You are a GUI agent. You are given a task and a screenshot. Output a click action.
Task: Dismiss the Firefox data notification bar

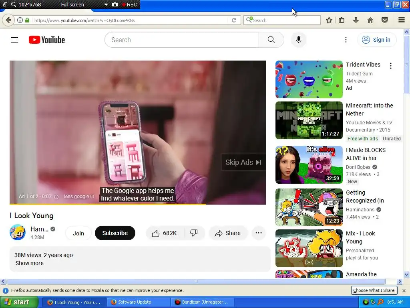(x=404, y=290)
